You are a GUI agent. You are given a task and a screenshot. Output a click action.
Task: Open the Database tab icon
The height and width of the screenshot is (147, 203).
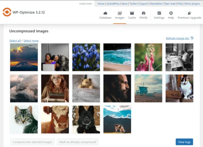click(105, 13)
